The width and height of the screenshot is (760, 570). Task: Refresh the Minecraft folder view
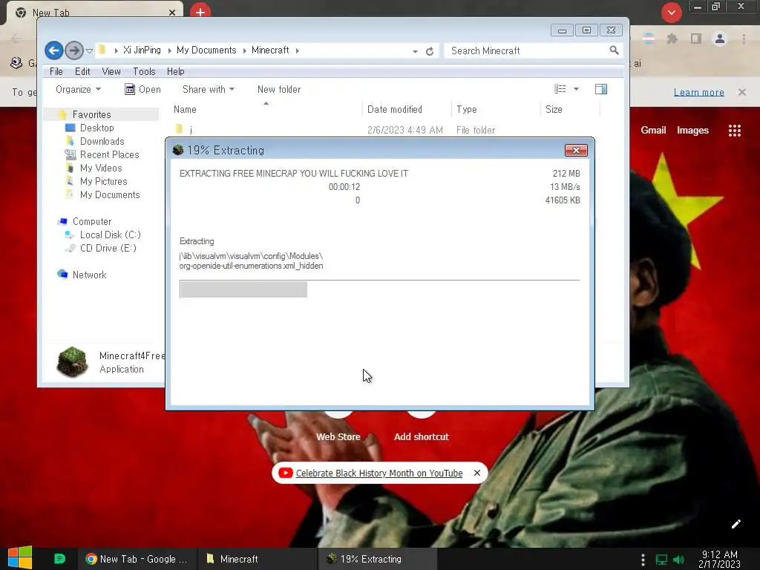pyautogui.click(x=430, y=51)
